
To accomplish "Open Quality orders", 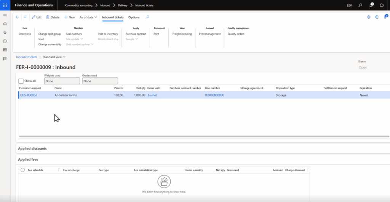I will point(236,34).
